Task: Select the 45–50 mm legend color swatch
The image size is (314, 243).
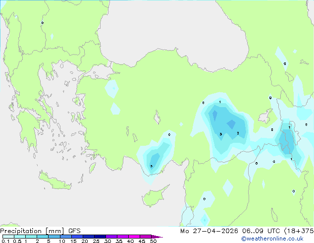Action: pyautogui.click(x=146, y=237)
